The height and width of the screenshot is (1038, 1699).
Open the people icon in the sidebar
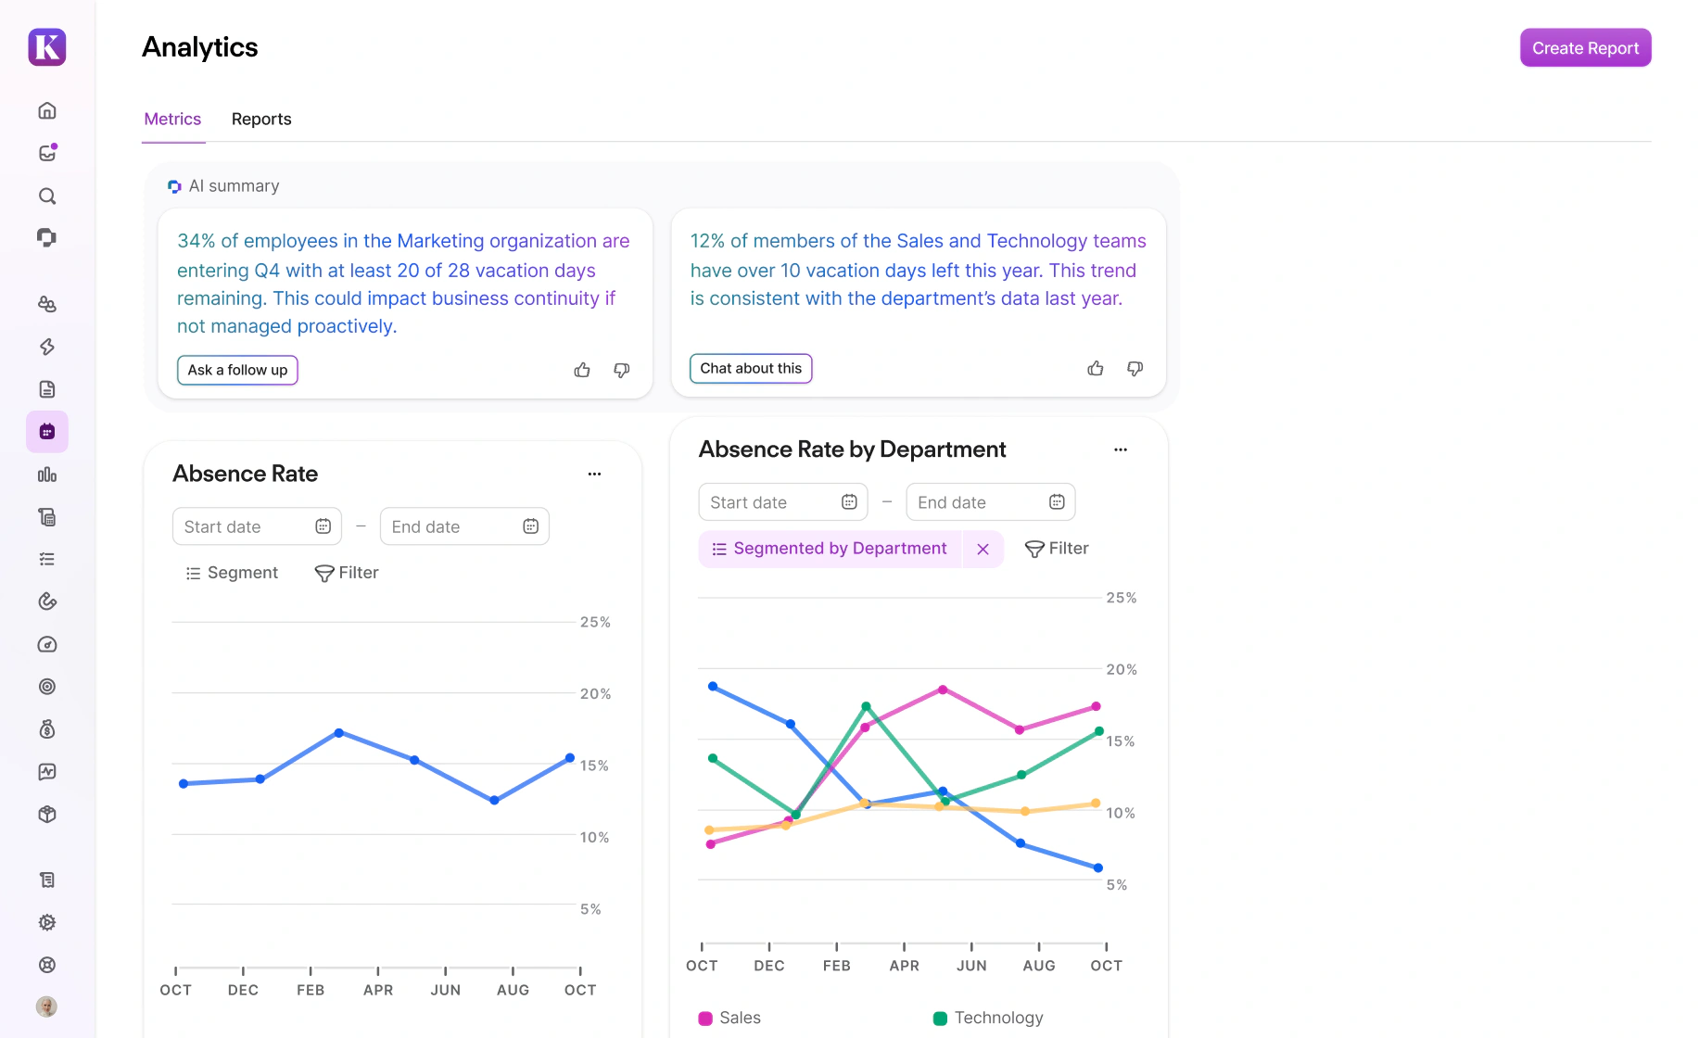click(47, 304)
